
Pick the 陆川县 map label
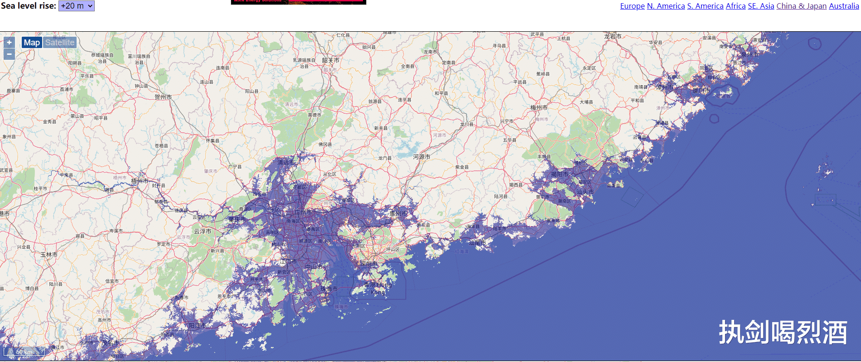click(56, 285)
